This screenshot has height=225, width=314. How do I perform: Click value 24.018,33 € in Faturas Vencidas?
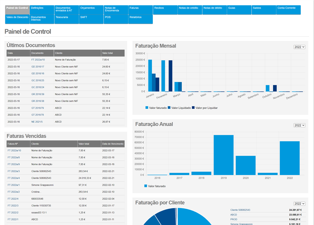(x=85, y=178)
